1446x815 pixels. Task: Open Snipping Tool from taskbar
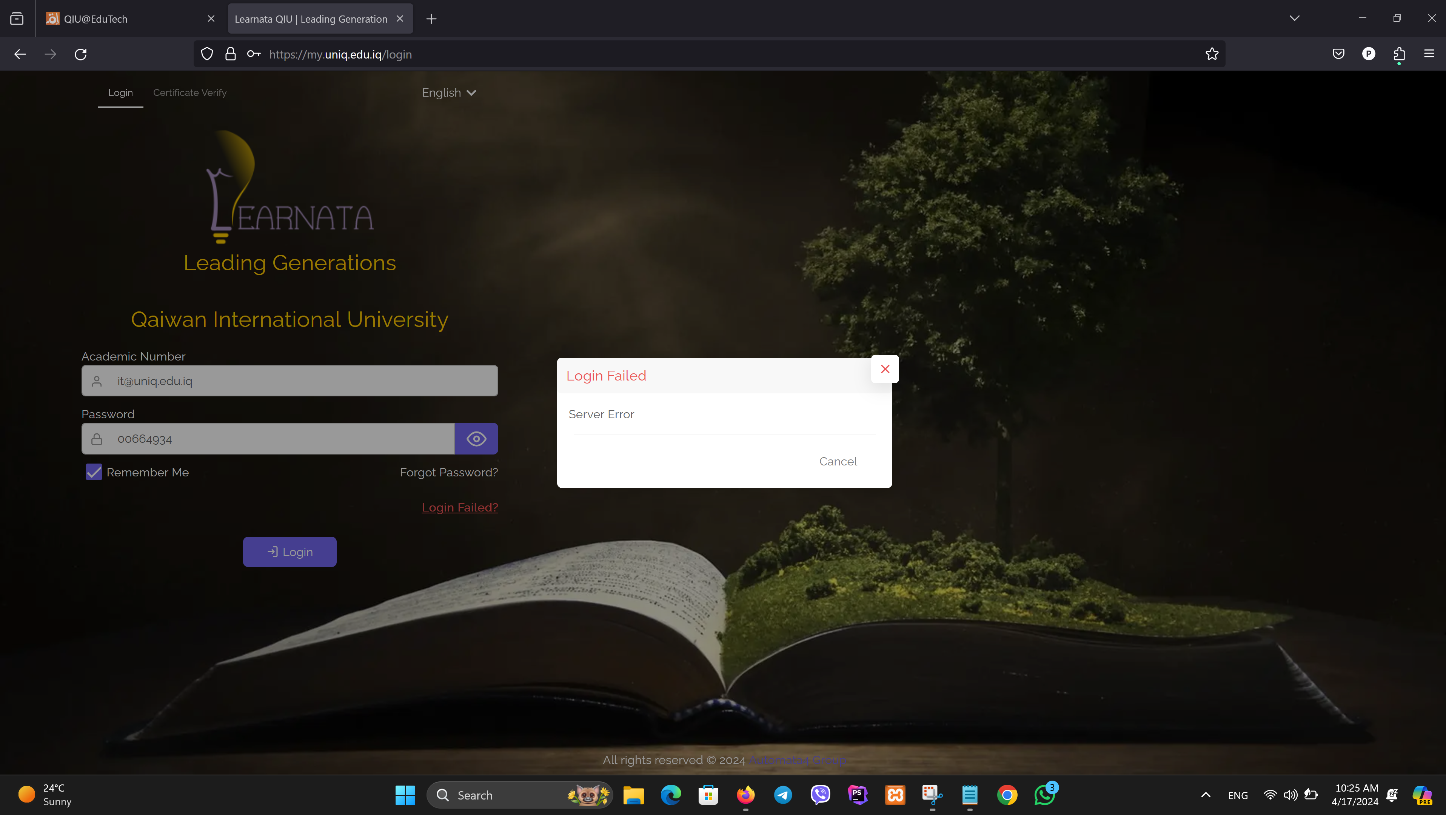[x=932, y=795]
